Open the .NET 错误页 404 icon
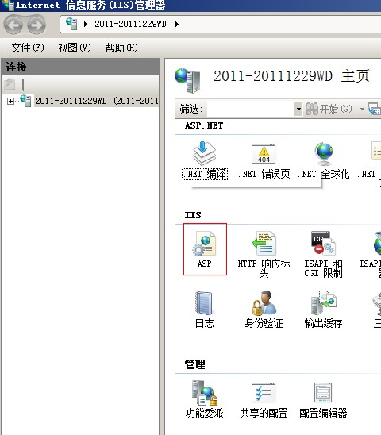This screenshot has width=381, height=435. [x=264, y=153]
